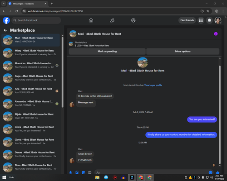Open Tina conversation in the list
Image resolution: width=227 pixels, height=181 pixels.
click(31, 167)
